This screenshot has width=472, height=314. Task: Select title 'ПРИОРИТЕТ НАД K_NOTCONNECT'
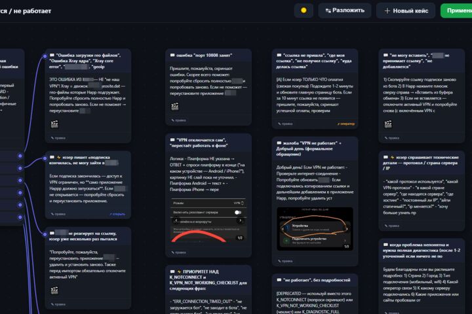pos(195,274)
